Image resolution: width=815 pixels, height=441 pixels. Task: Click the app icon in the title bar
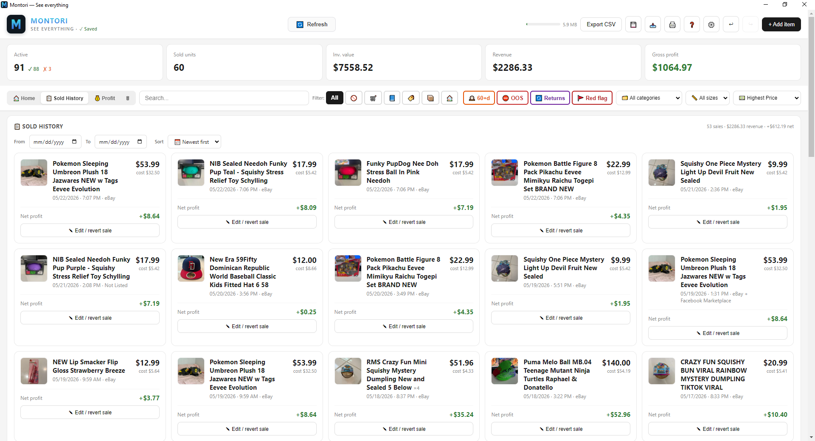[x=4, y=5]
